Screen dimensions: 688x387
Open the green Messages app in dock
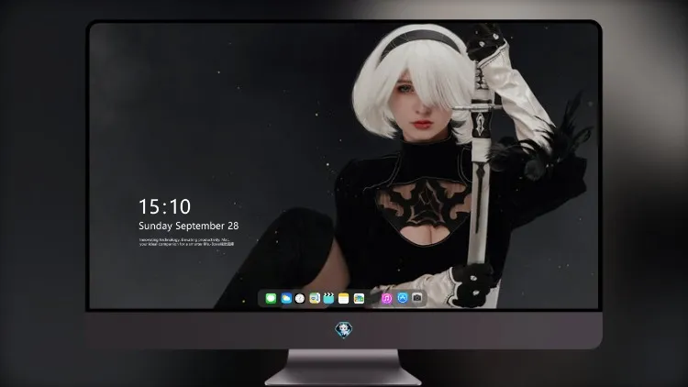coord(271,298)
